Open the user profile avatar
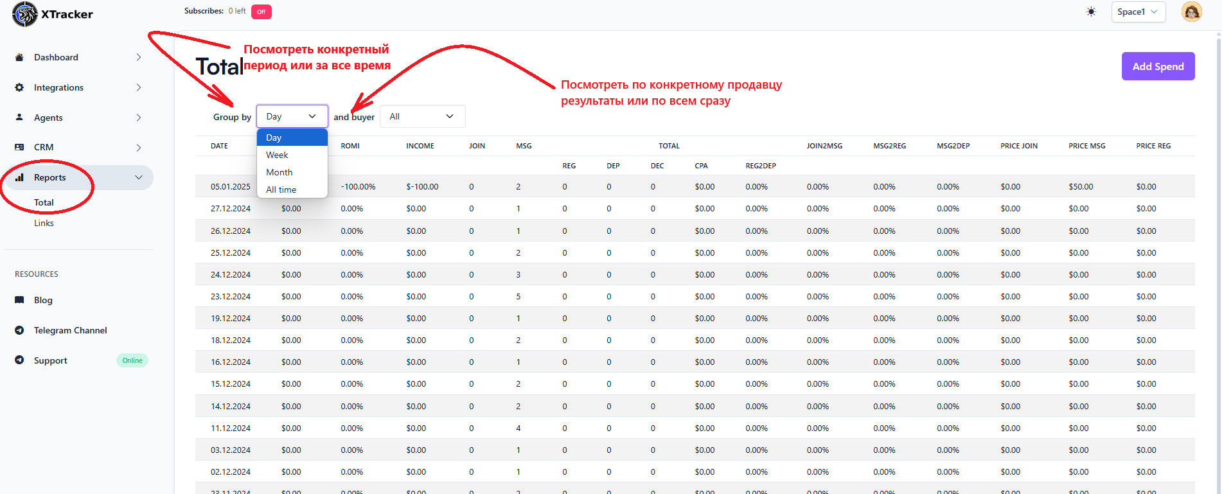The image size is (1222, 494). [x=1191, y=12]
